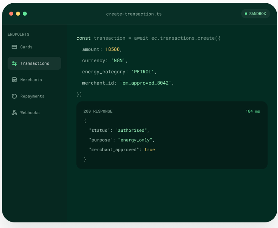Click the yellow minimize window dot
This screenshot has height=228, width=278.
18,14
